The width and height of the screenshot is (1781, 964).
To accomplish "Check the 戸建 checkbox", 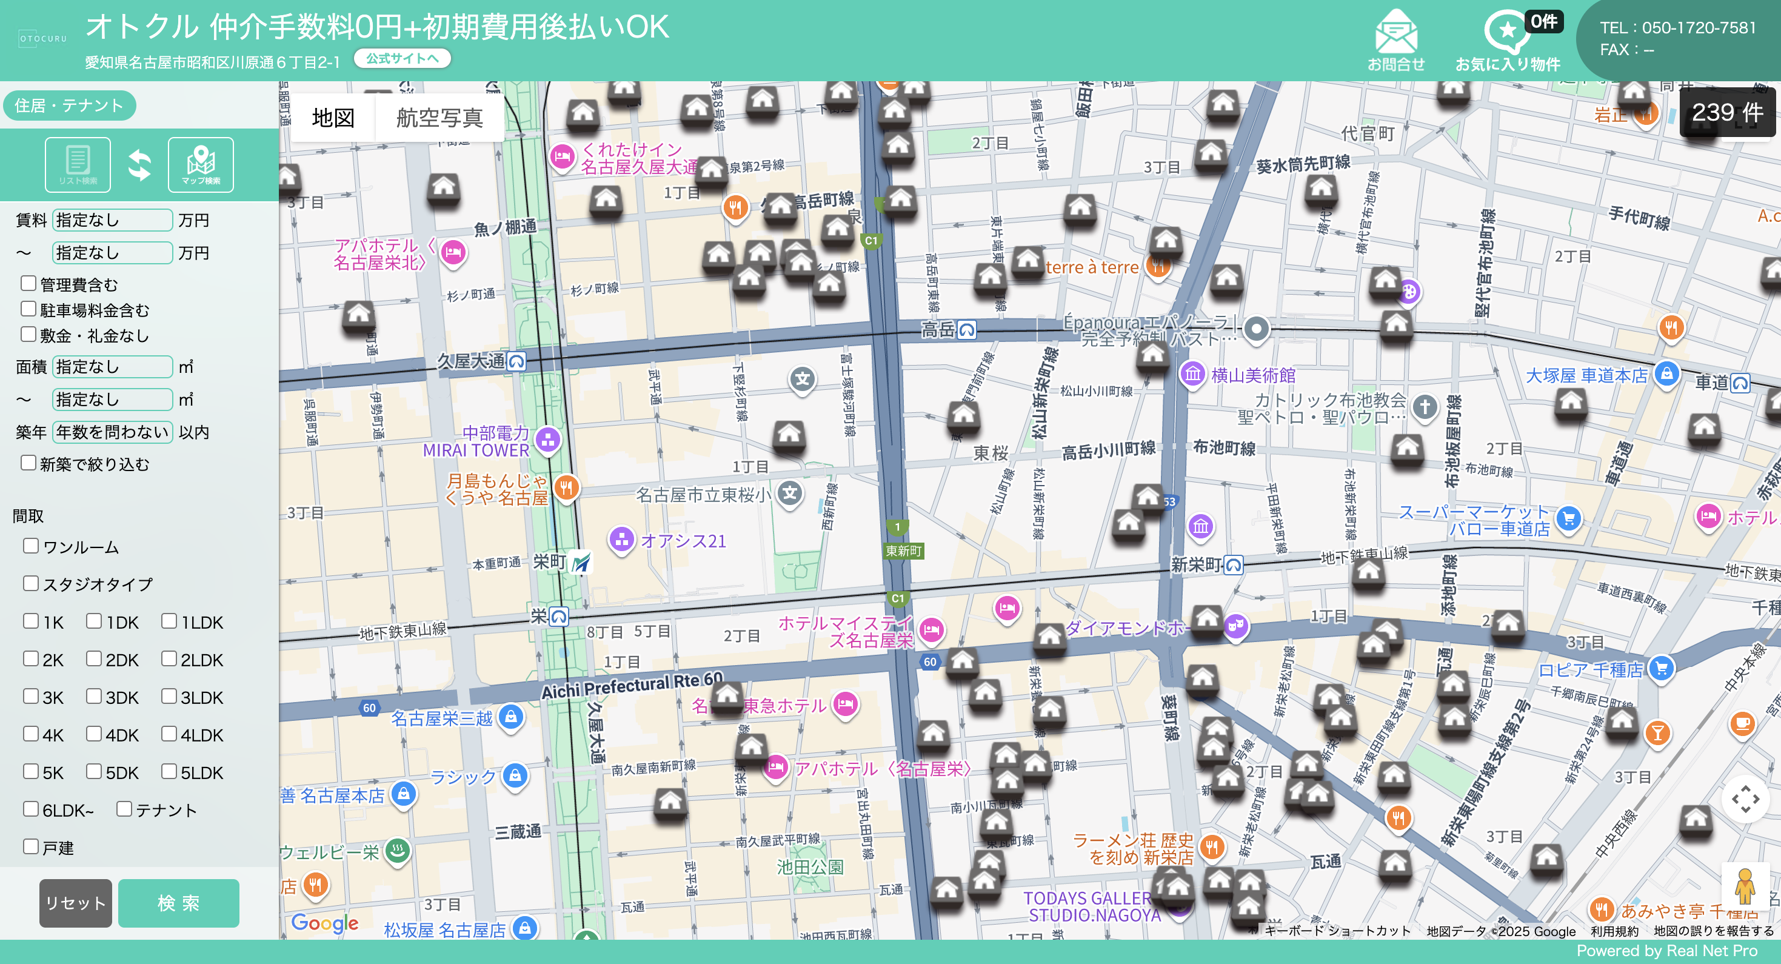I will tap(30, 846).
